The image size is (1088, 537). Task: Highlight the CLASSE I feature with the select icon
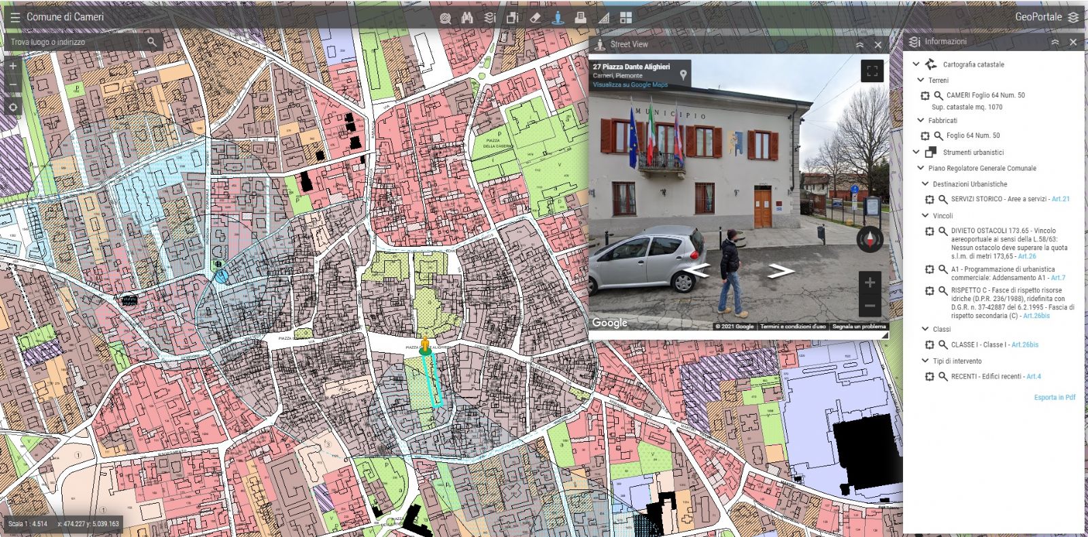[x=930, y=345]
